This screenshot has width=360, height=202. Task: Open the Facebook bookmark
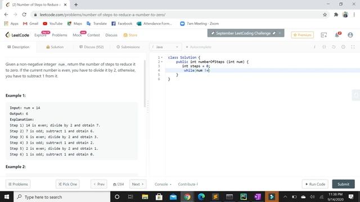pos(121,24)
